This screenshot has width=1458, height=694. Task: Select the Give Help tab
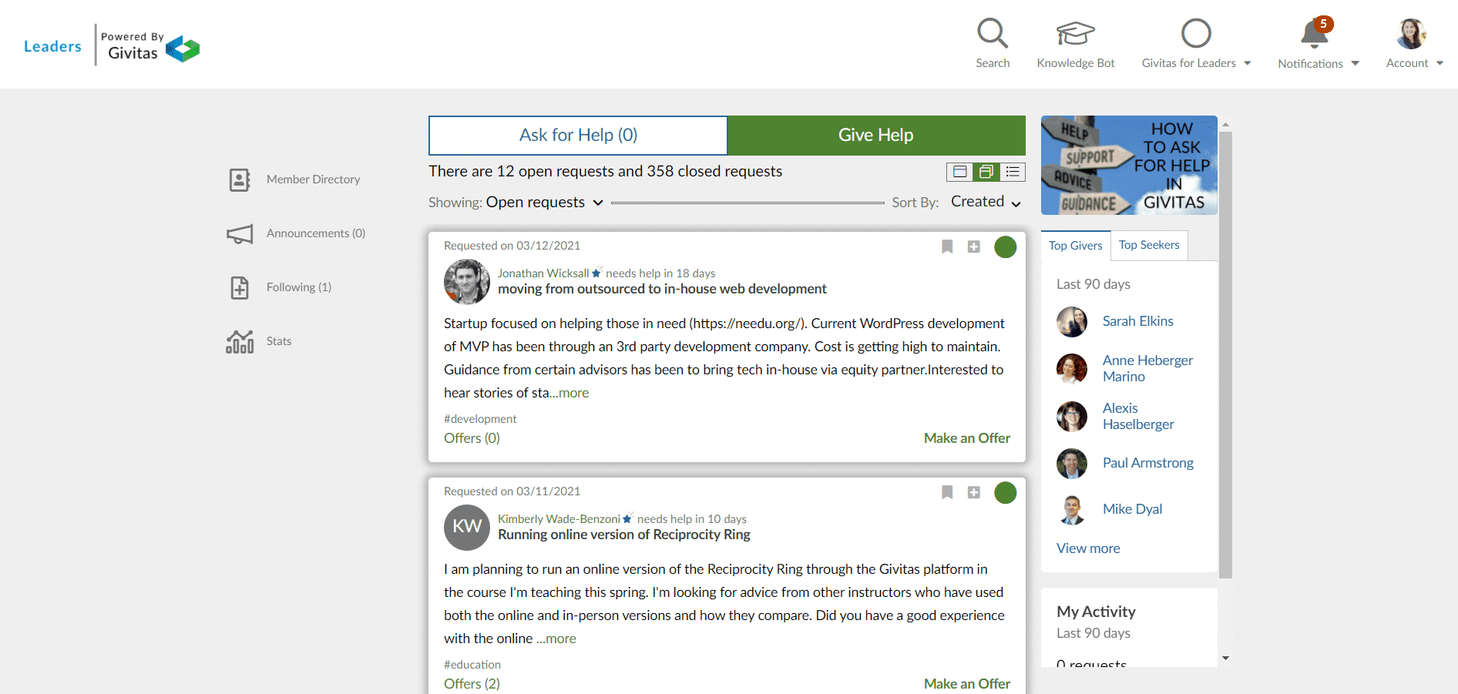coord(876,136)
